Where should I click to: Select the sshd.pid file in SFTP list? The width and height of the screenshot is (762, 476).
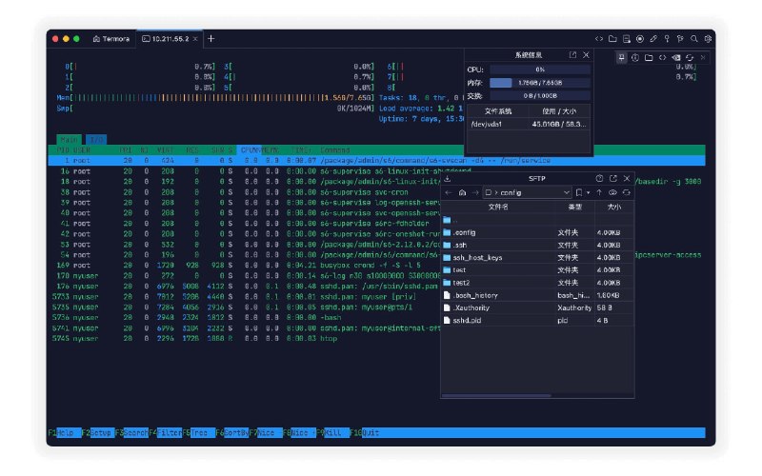(537, 321)
